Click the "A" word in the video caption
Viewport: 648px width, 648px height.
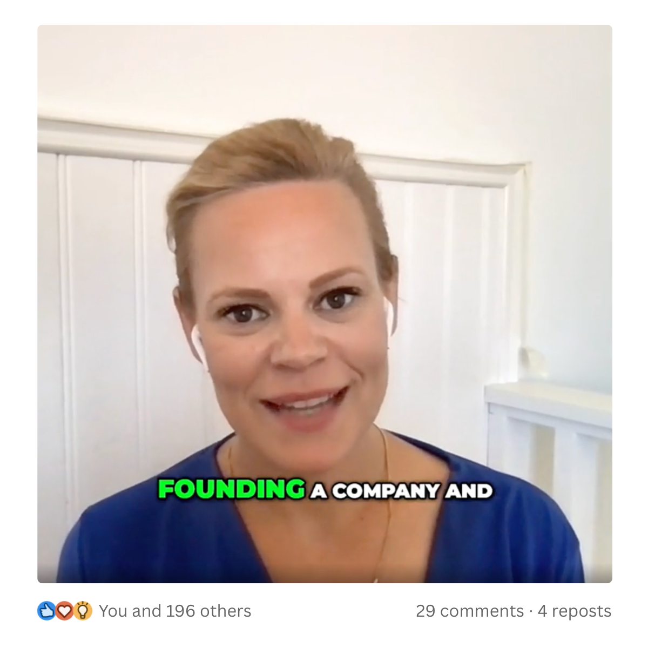[319, 491]
